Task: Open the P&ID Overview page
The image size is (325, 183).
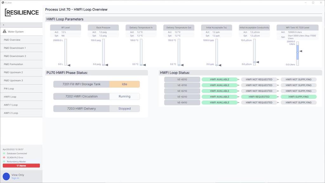Action: tap(21, 40)
